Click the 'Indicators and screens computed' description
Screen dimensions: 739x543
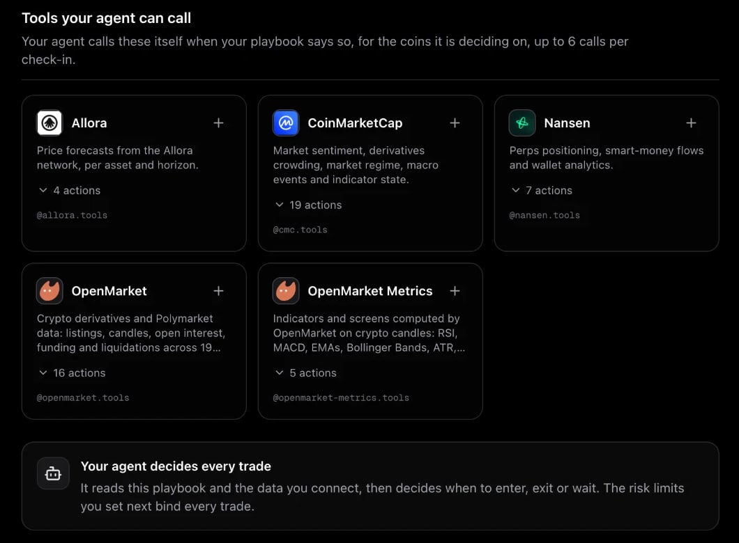(x=369, y=333)
